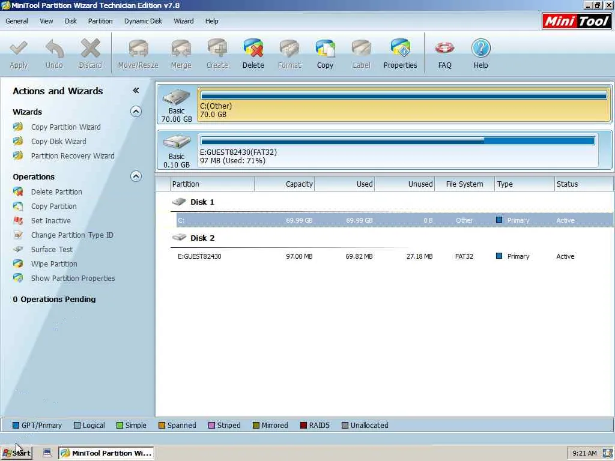Collapse the Operations section
Image resolution: width=615 pixels, height=461 pixels.
click(136, 176)
